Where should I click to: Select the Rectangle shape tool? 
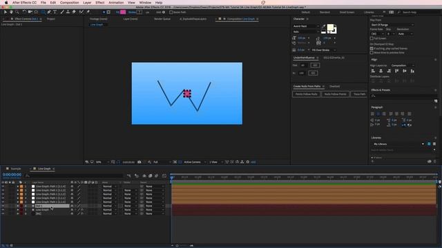43,12
